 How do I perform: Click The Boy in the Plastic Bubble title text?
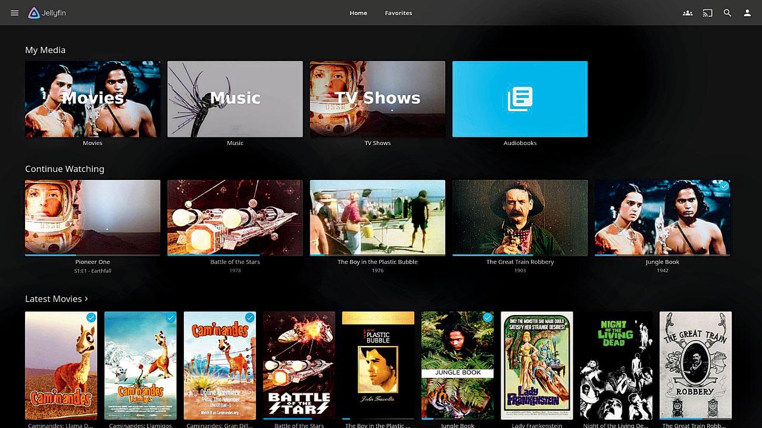[377, 262]
